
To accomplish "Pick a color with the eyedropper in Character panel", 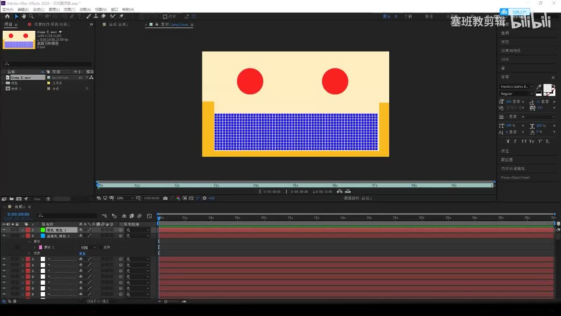I will 539,87.
